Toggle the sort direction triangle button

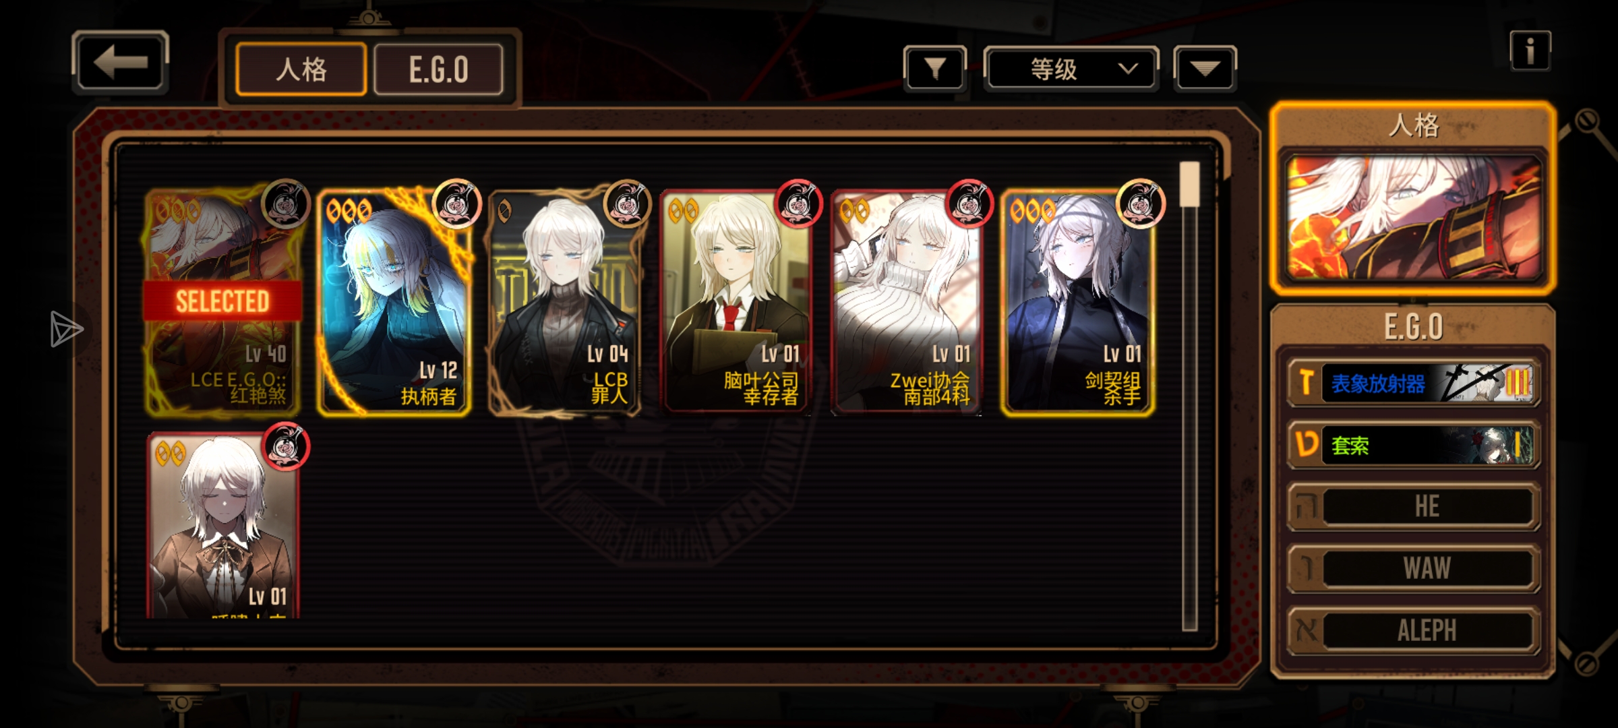[x=1205, y=68]
